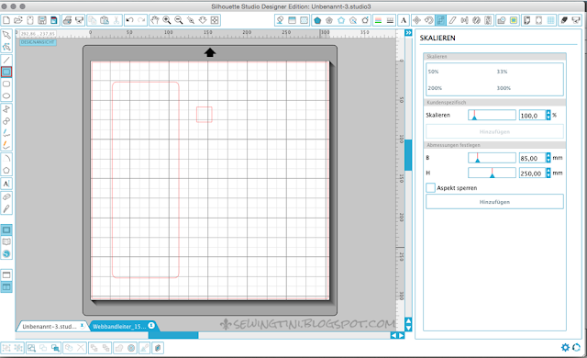Select the edit points tool
587x358 pixels.
click(6, 47)
